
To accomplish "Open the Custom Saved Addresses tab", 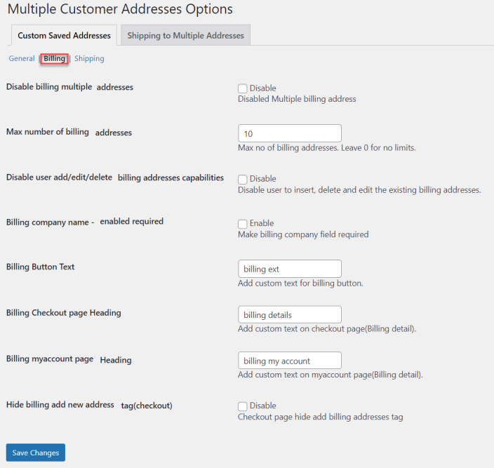I will pos(64,36).
